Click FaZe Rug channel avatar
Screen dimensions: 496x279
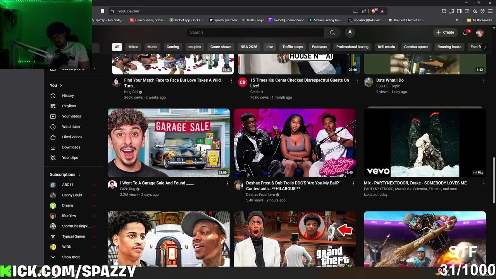pyautogui.click(x=112, y=185)
